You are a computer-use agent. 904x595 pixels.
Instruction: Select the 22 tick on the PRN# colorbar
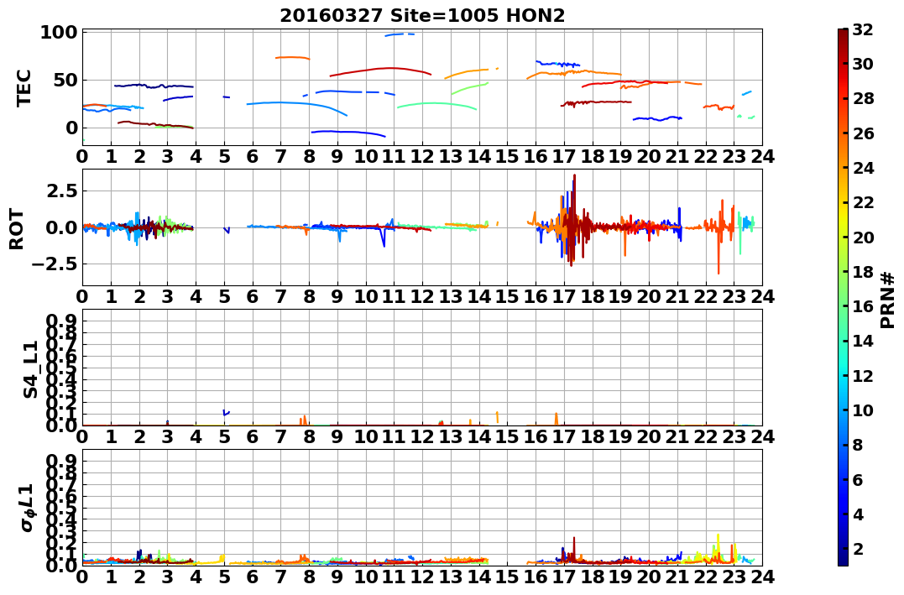(x=863, y=202)
